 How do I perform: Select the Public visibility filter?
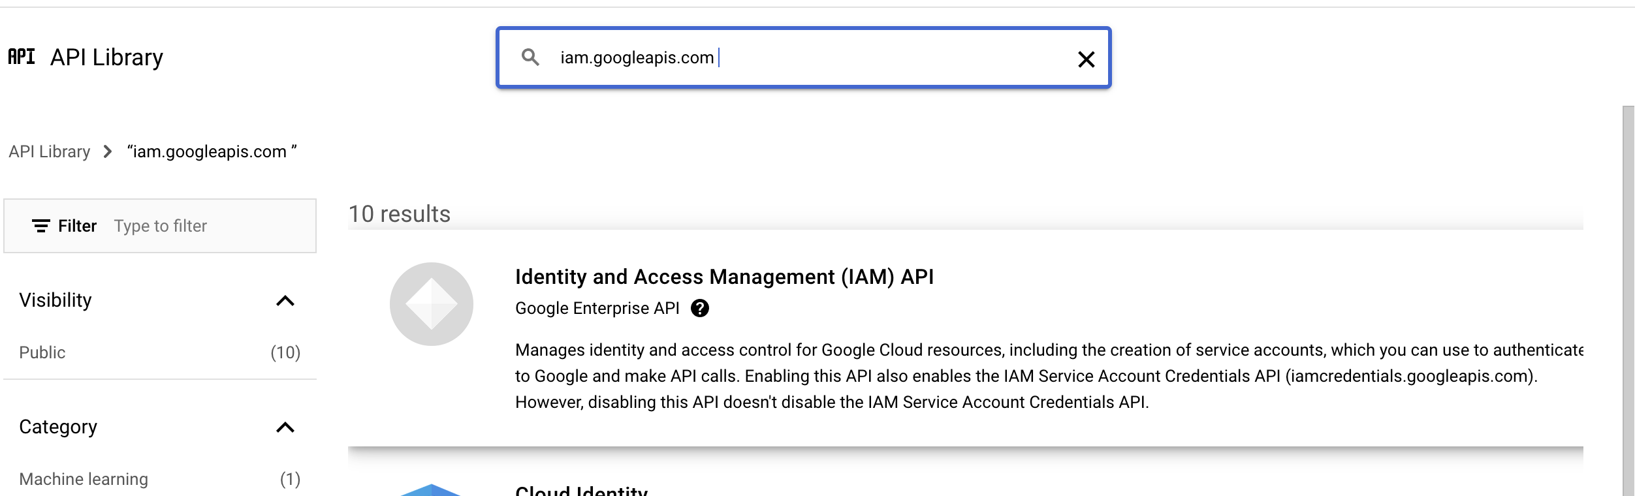point(42,352)
